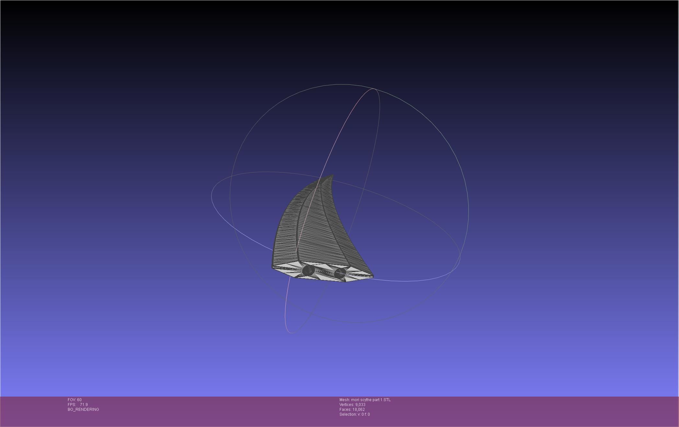Click the outer gray trackball circle
The image size is (679, 427).
pyautogui.click(x=468, y=207)
